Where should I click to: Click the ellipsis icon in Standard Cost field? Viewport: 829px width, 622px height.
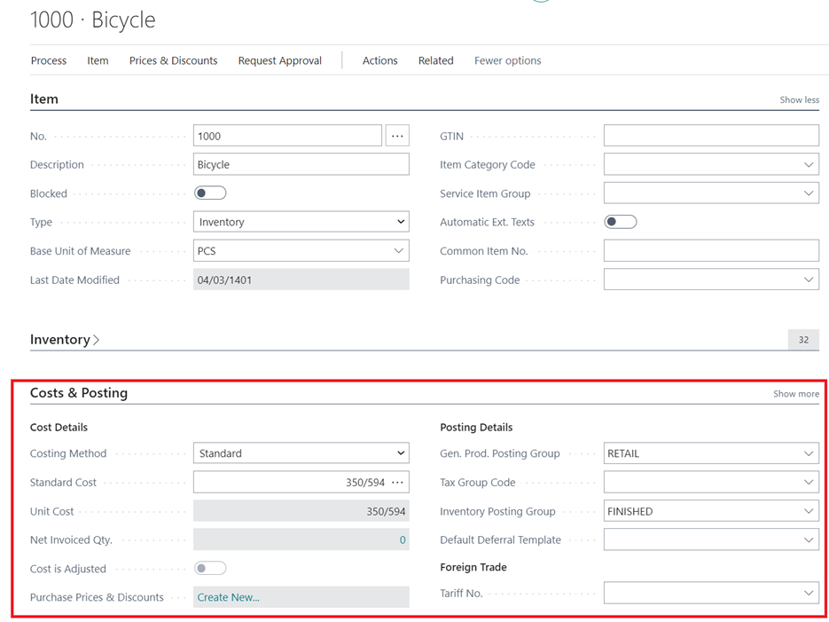398,483
